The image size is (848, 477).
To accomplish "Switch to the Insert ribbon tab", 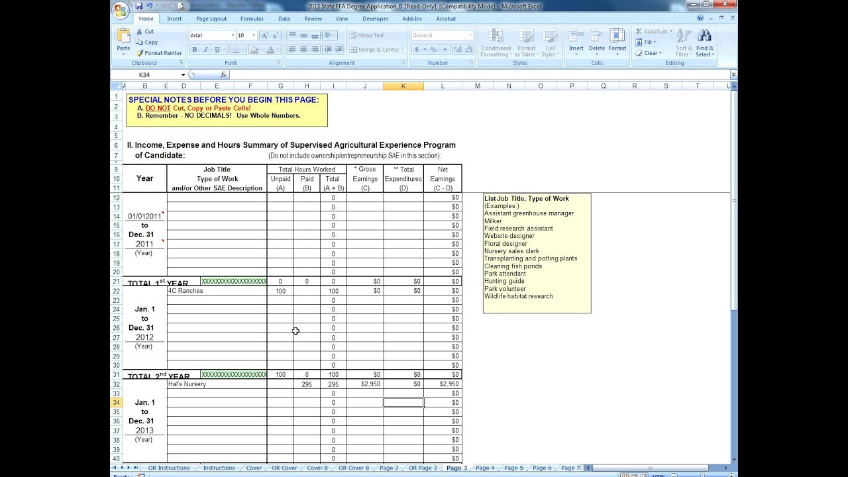I will [174, 19].
